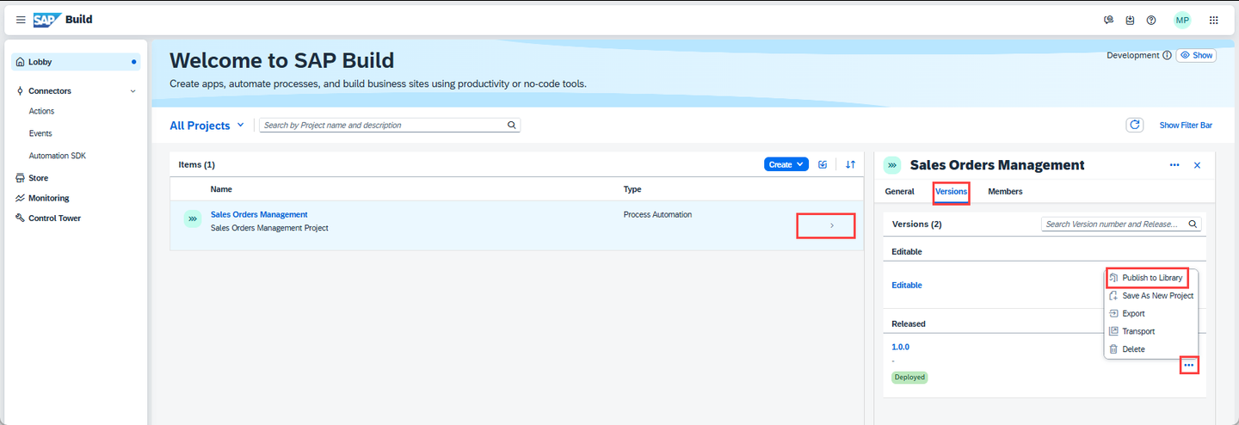Click the three-dot menu in the detail panel header
1239x425 pixels.
pyautogui.click(x=1174, y=165)
